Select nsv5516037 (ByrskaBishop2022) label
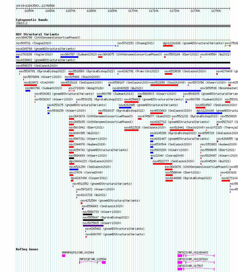 (121, 111)
